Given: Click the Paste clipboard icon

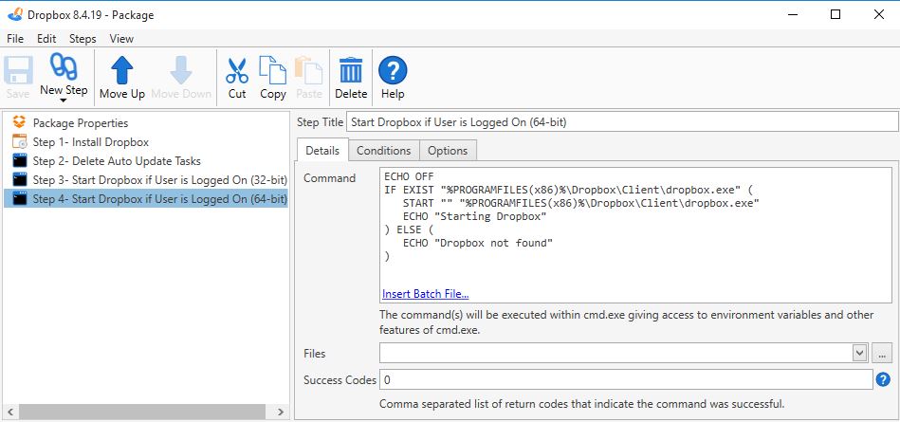Looking at the screenshot, I should 309,70.
